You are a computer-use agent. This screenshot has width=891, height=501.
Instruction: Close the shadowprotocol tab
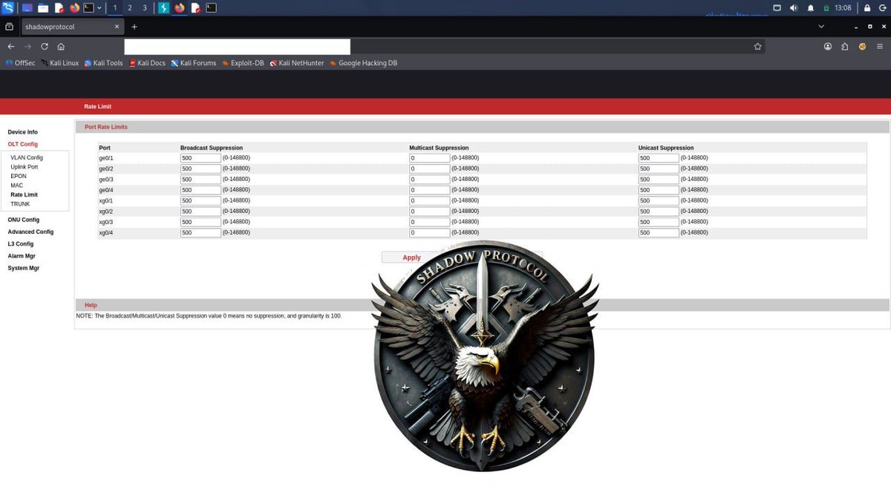pos(117,27)
